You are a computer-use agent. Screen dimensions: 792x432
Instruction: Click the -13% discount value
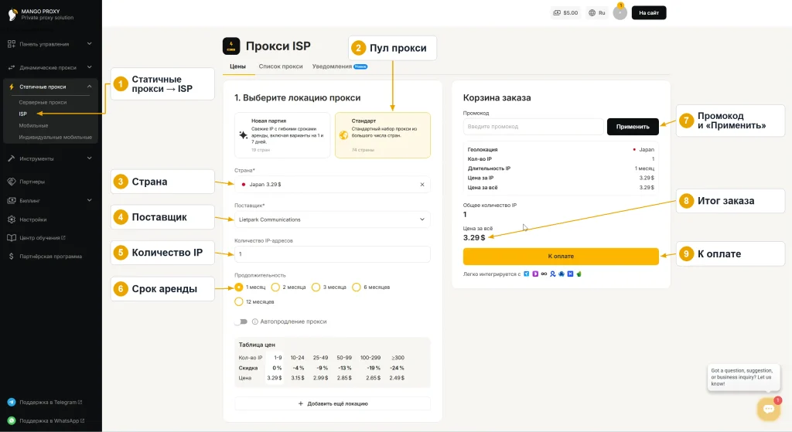pyautogui.click(x=345, y=368)
